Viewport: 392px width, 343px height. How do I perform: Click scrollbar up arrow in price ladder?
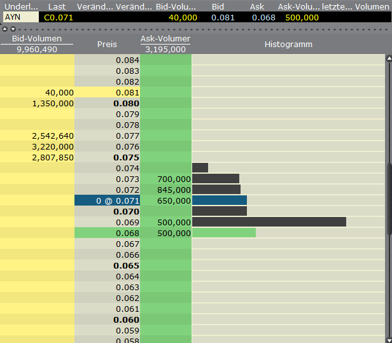388,59
